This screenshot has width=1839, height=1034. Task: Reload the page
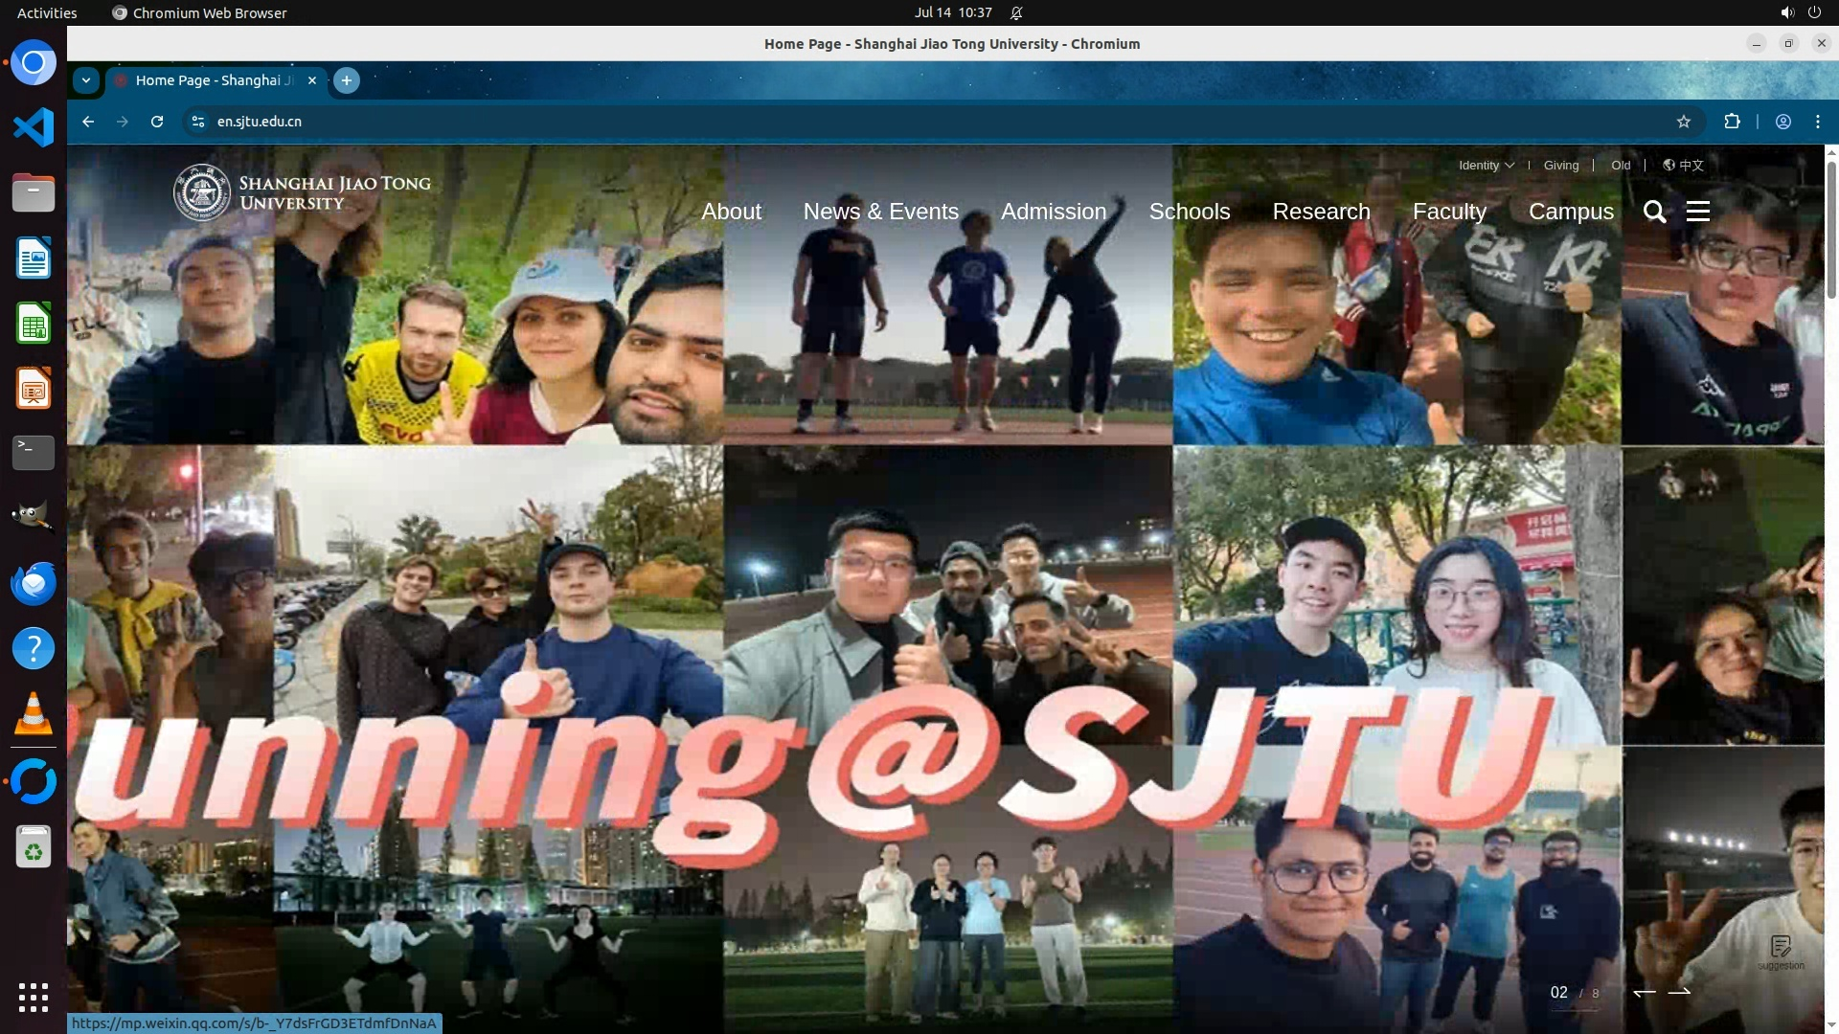point(157,122)
